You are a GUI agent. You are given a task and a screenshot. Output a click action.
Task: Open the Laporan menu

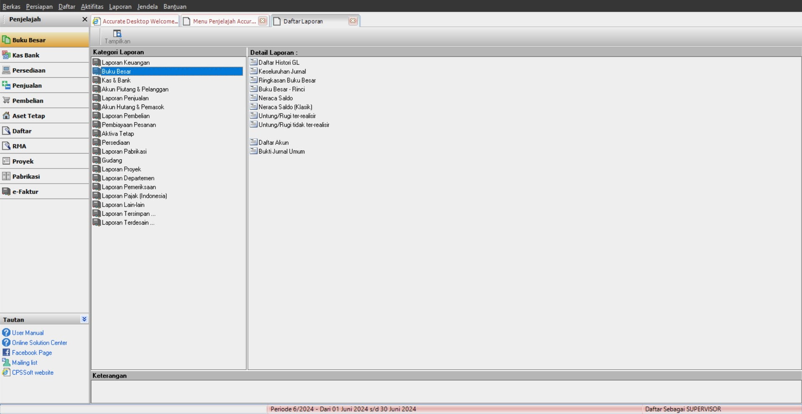(120, 6)
